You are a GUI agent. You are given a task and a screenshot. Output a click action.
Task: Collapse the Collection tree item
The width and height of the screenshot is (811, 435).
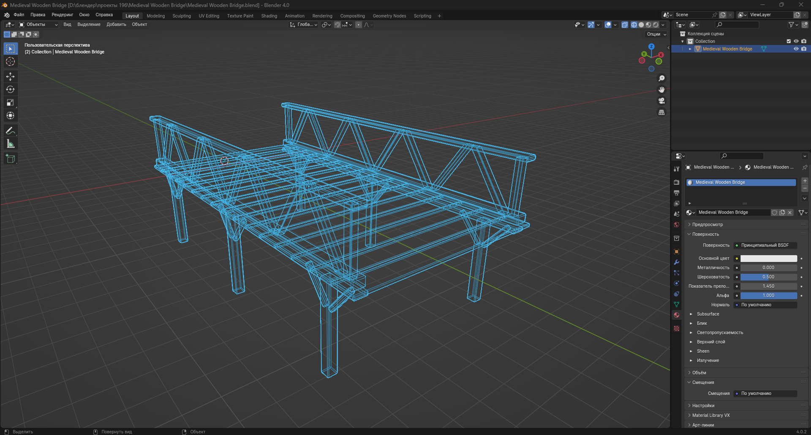(683, 41)
